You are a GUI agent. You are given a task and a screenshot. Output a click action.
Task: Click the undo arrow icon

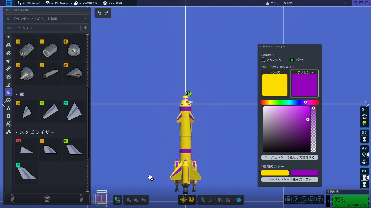pos(99,13)
